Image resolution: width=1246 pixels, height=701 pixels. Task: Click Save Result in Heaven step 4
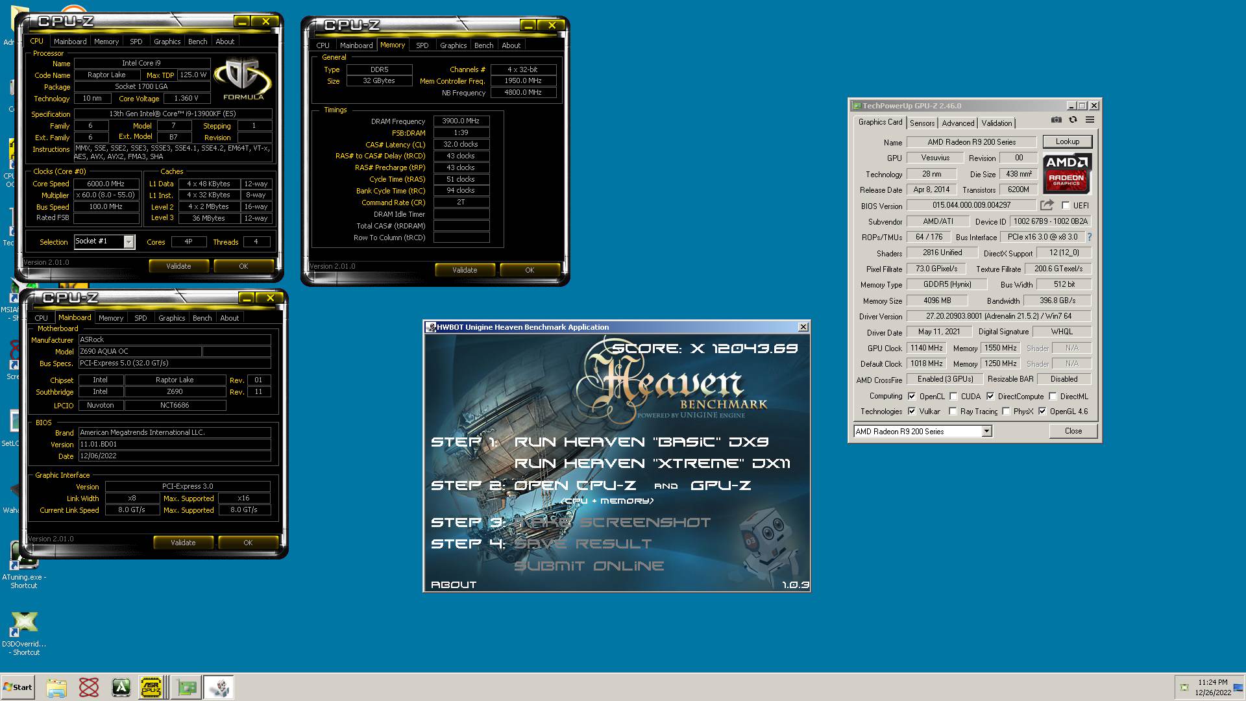583,544
